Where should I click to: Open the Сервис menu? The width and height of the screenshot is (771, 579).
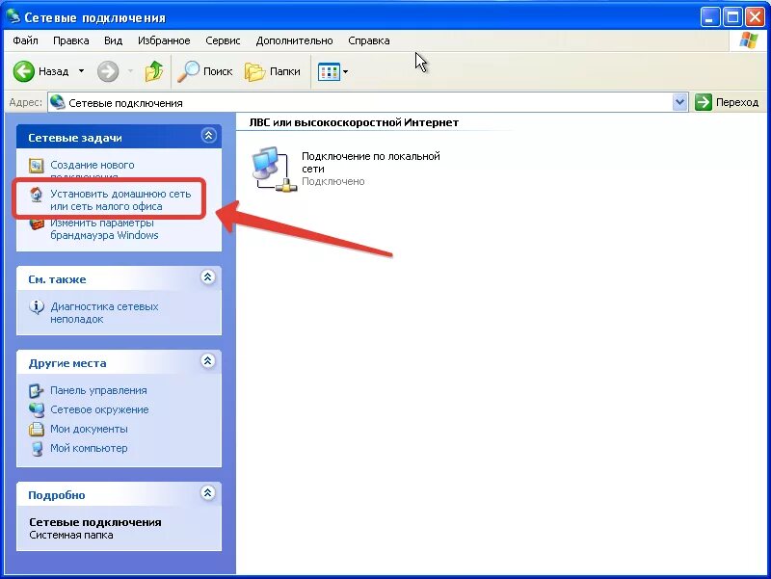point(223,40)
